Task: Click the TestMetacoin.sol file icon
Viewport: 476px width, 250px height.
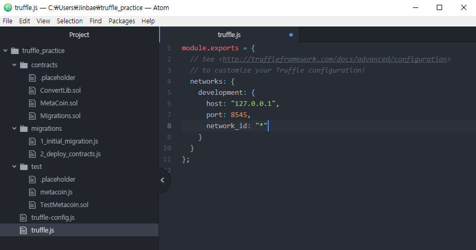Action: [32, 205]
